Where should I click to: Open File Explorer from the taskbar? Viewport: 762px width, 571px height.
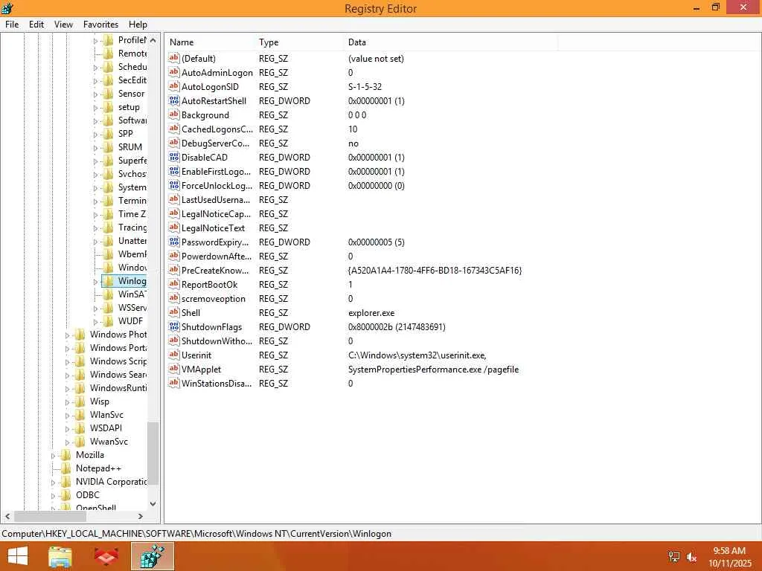[60, 557]
